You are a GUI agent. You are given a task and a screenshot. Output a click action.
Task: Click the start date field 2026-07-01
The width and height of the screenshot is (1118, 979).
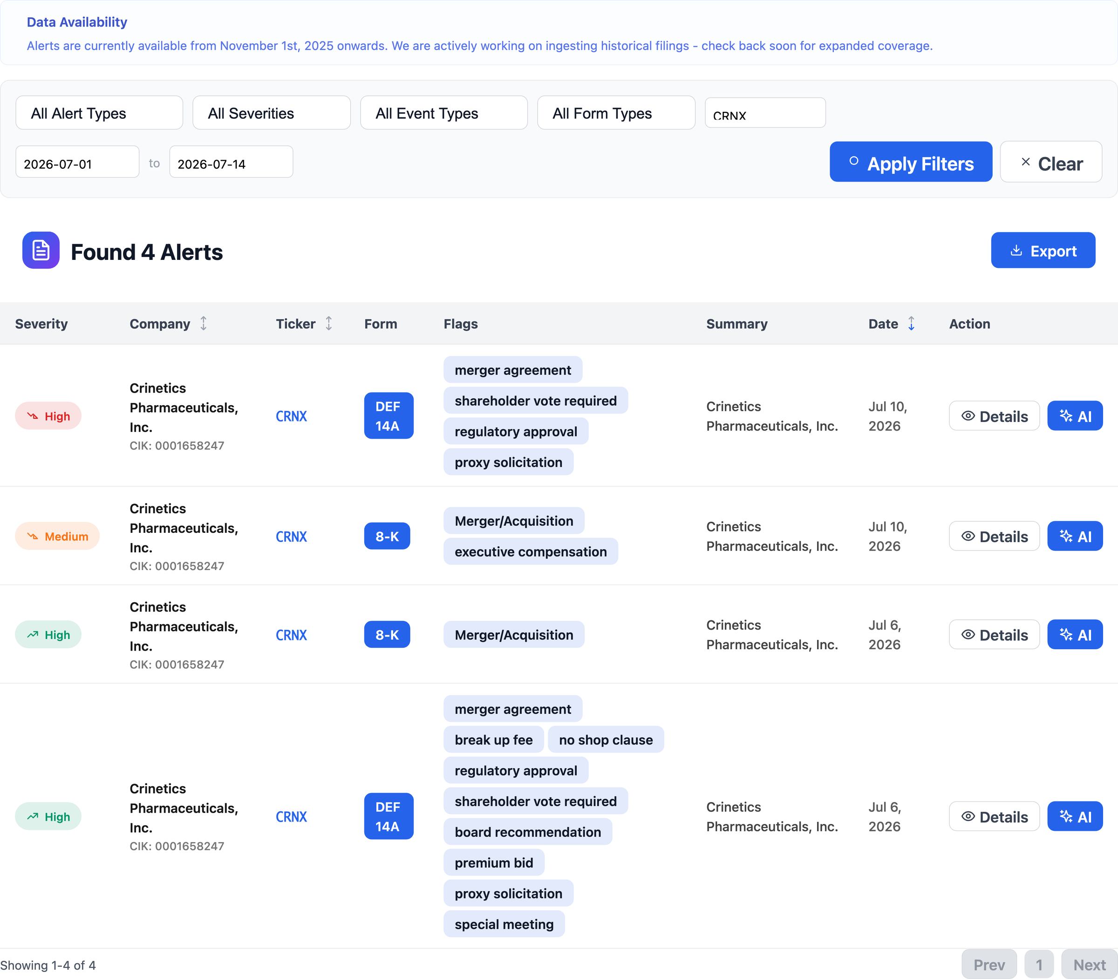(x=78, y=162)
